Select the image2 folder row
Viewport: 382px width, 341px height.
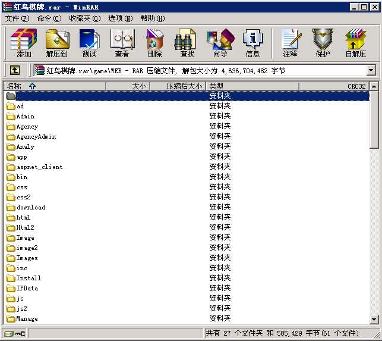(187, 248)
